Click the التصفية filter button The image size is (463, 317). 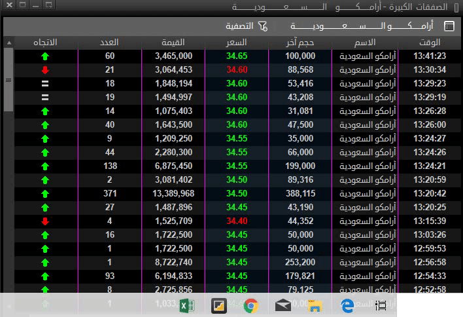coord(240,27)
